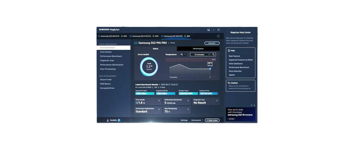
Task: Expand the Drive Details card arrow
Action: (x=159, y=101)
